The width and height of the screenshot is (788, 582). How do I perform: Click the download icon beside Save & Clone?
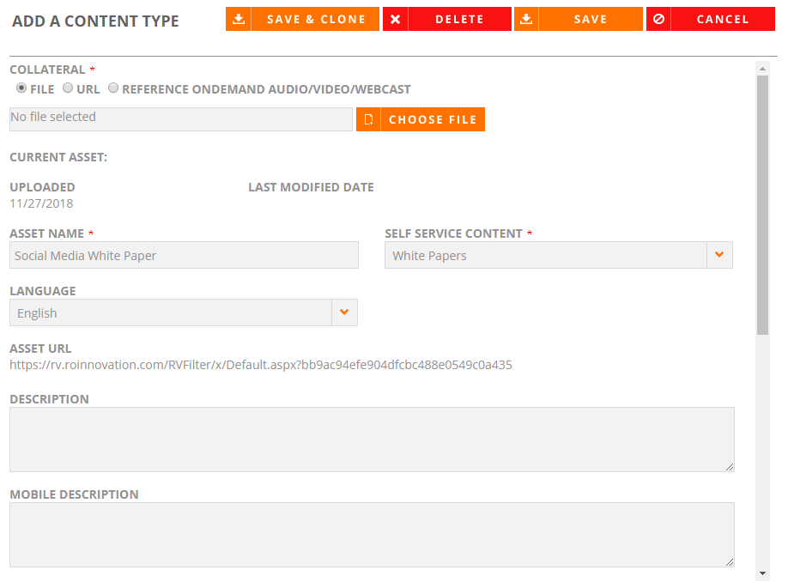[x=239, y=19]
